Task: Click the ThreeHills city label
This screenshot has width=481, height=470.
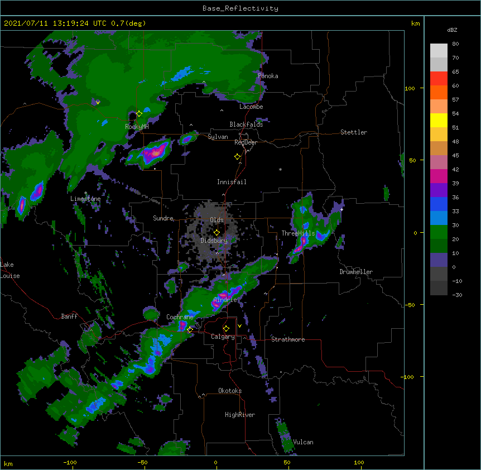Action: [x=298, y=233]
